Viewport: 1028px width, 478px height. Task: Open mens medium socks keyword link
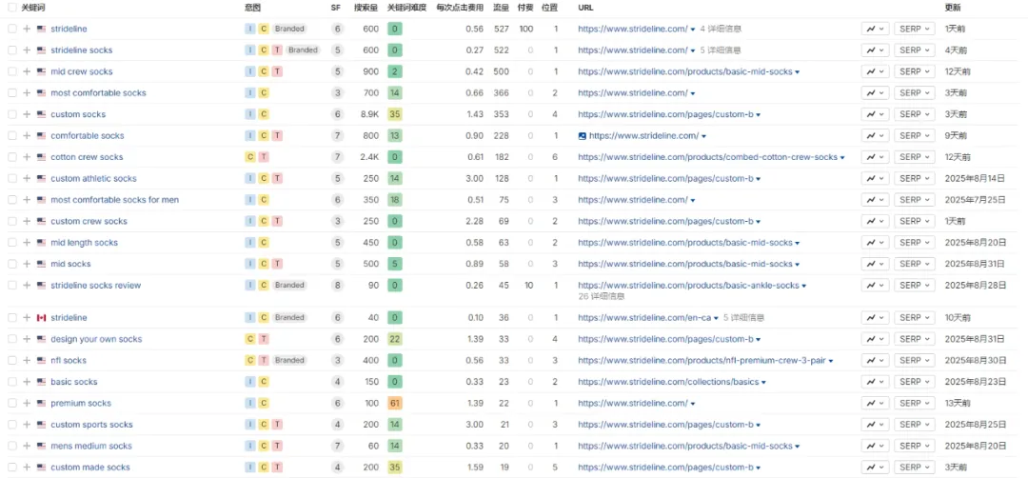pyautogui.click(x=91, y=446)
